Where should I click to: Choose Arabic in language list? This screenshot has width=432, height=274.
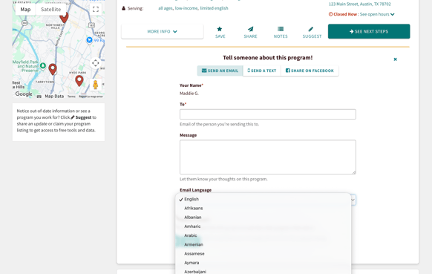pos(263,235)
